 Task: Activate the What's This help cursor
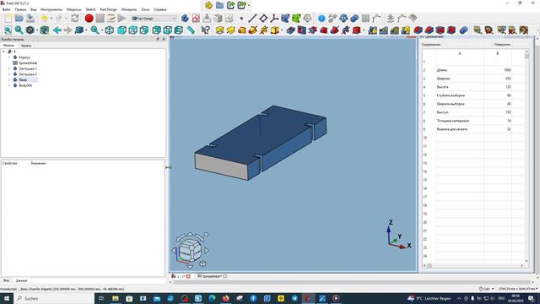pos(206,30)
